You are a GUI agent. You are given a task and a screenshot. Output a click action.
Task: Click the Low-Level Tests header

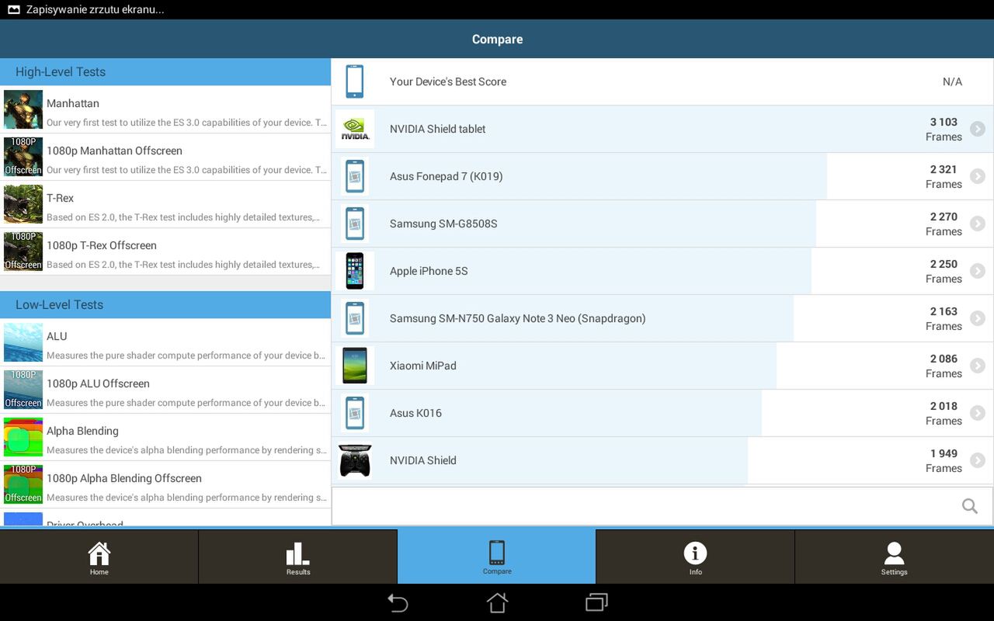click(x=165, y=304)
